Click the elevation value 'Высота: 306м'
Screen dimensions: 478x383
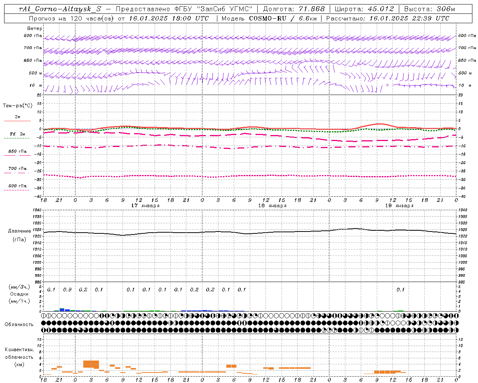click(429, 9)
